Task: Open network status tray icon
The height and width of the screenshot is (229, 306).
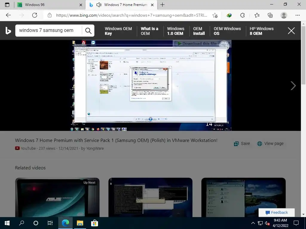Action: pyautogui.click(x=260, y=223)
